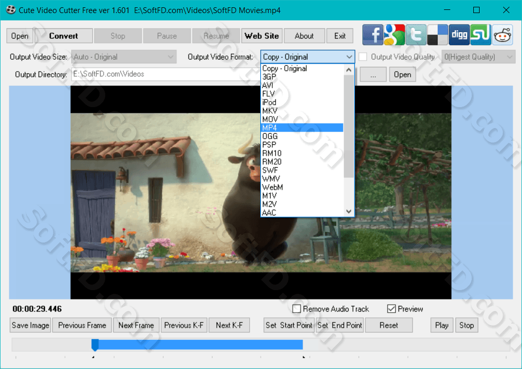Go to Previous Frame

pyautogui.click(x=82, y=325)
